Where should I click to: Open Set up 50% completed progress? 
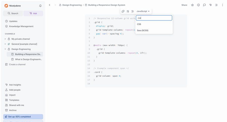click(x=23, y=117)
